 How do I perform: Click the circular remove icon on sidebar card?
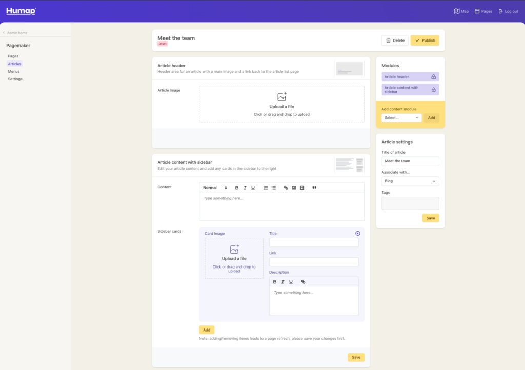(357, 234)
